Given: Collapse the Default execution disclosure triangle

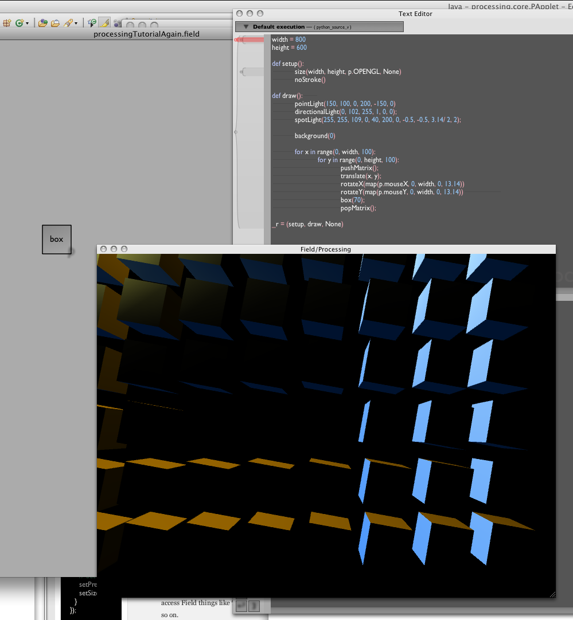Looking at the screenshot, I should (x=245, y=27).
